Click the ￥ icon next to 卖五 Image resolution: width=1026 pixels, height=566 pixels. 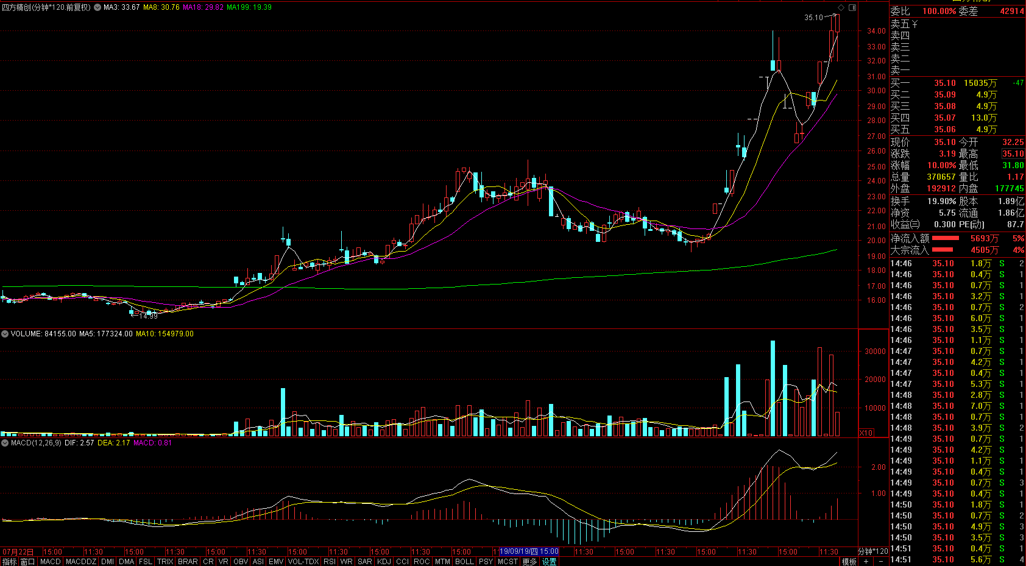click(915, 24)
